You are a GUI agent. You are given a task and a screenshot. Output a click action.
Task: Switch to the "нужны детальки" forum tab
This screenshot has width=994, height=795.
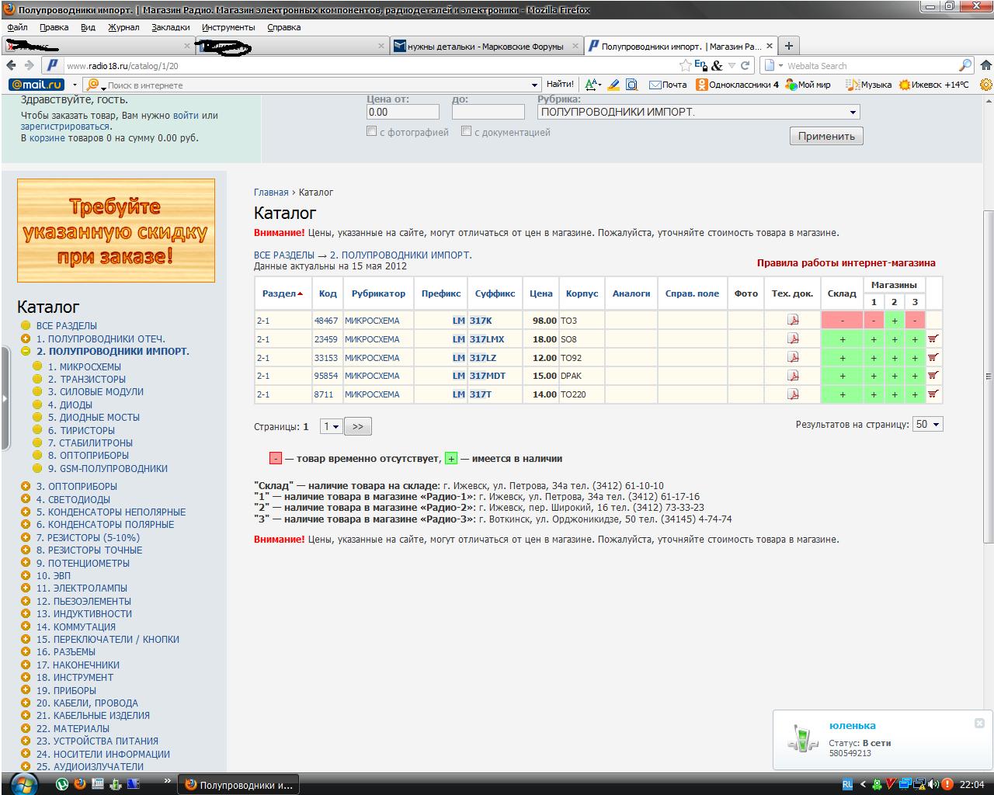pyautogui.click(x=485, y=47)
